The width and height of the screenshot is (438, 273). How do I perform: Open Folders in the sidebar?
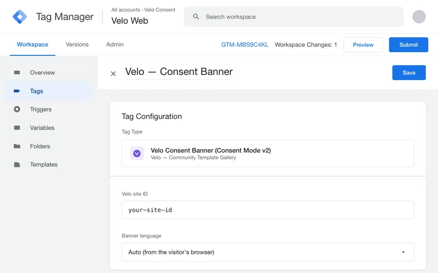(49, 146)
